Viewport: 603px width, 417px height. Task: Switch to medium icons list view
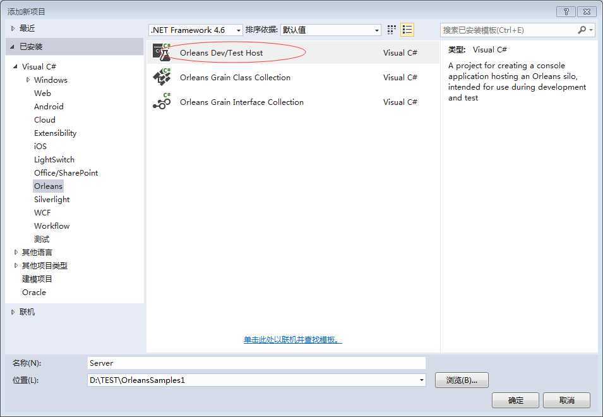click(407, 30)
